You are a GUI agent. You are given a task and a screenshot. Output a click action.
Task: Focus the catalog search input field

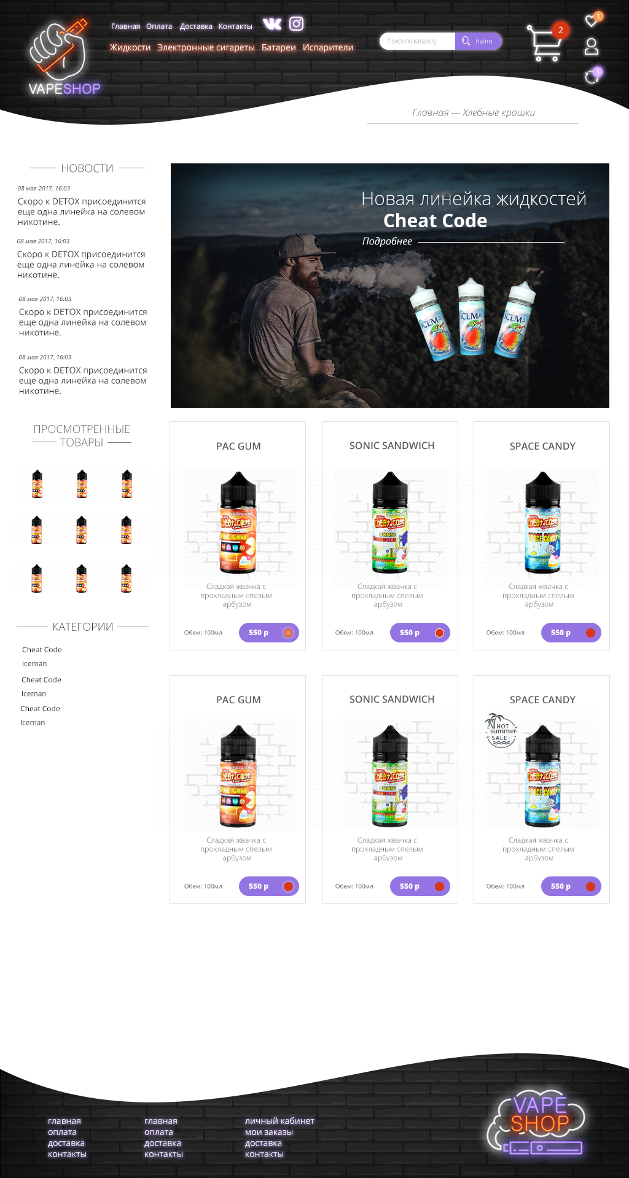(418, 41)
